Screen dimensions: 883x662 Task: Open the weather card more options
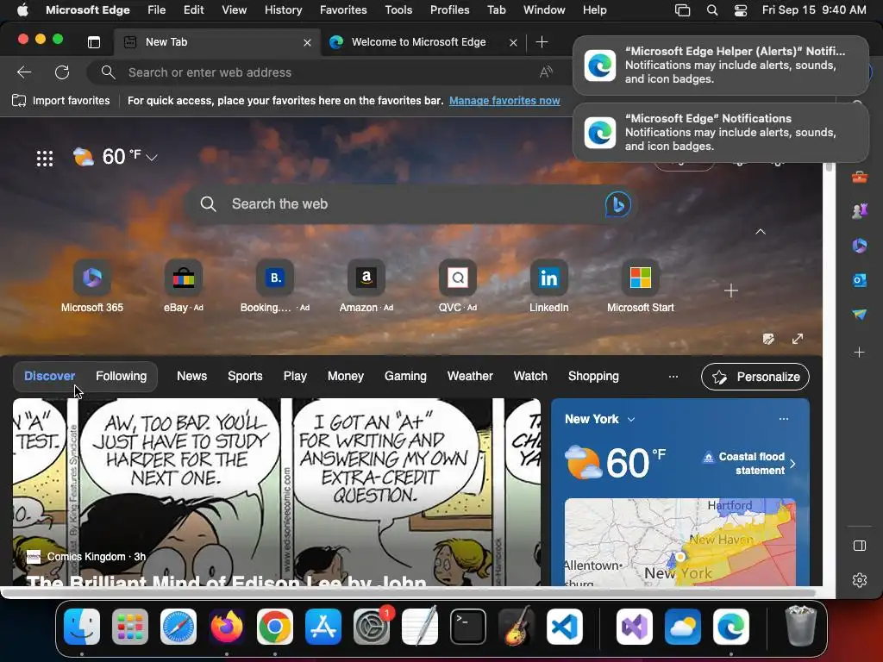pyautogui.click(x=783, y=419)
